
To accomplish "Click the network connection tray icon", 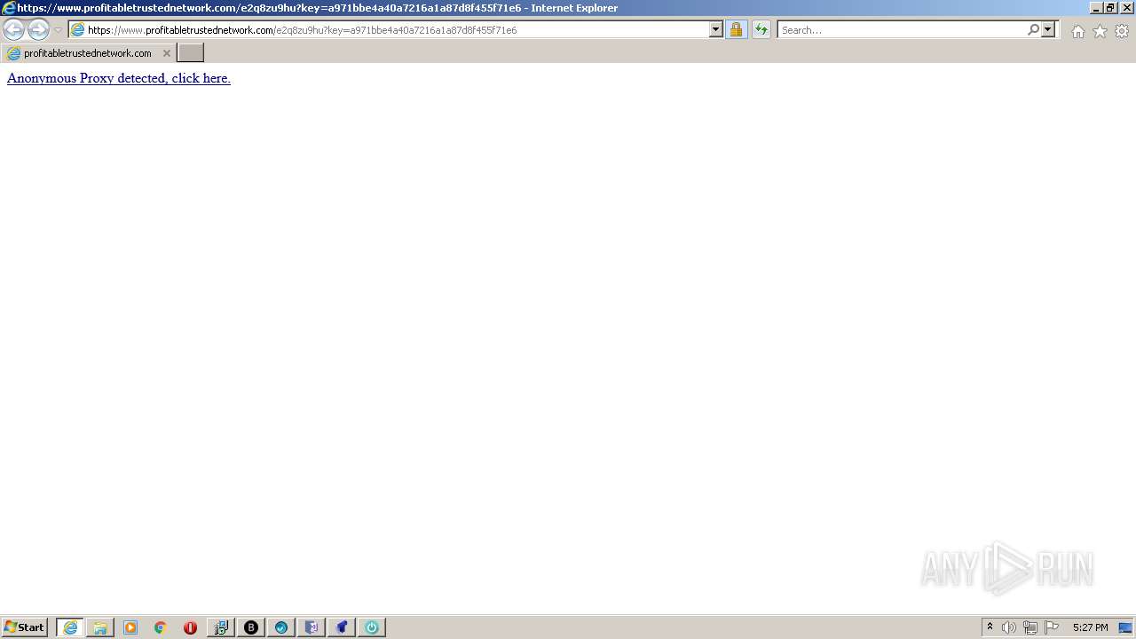I will tap(1030, 627).
